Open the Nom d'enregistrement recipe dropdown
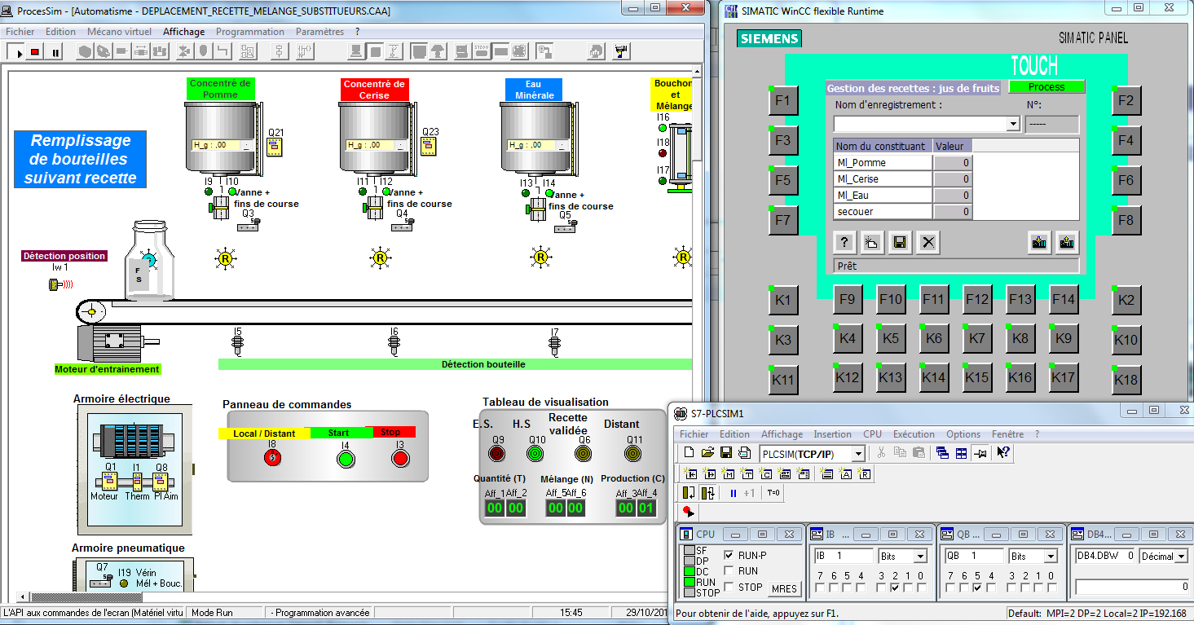The height and width of the screenshot is (625, 1194). [1013, 124]
